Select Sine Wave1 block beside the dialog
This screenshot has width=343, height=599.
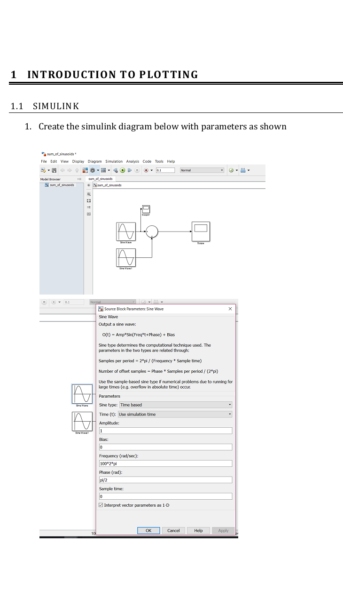(x=82, y=421)
